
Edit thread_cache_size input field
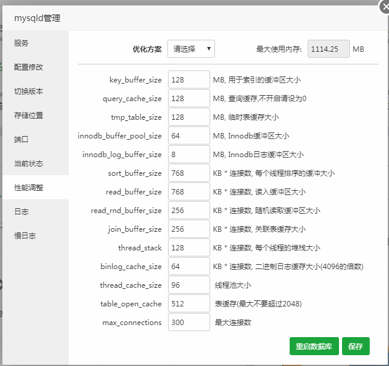click(x=189, y=285)
